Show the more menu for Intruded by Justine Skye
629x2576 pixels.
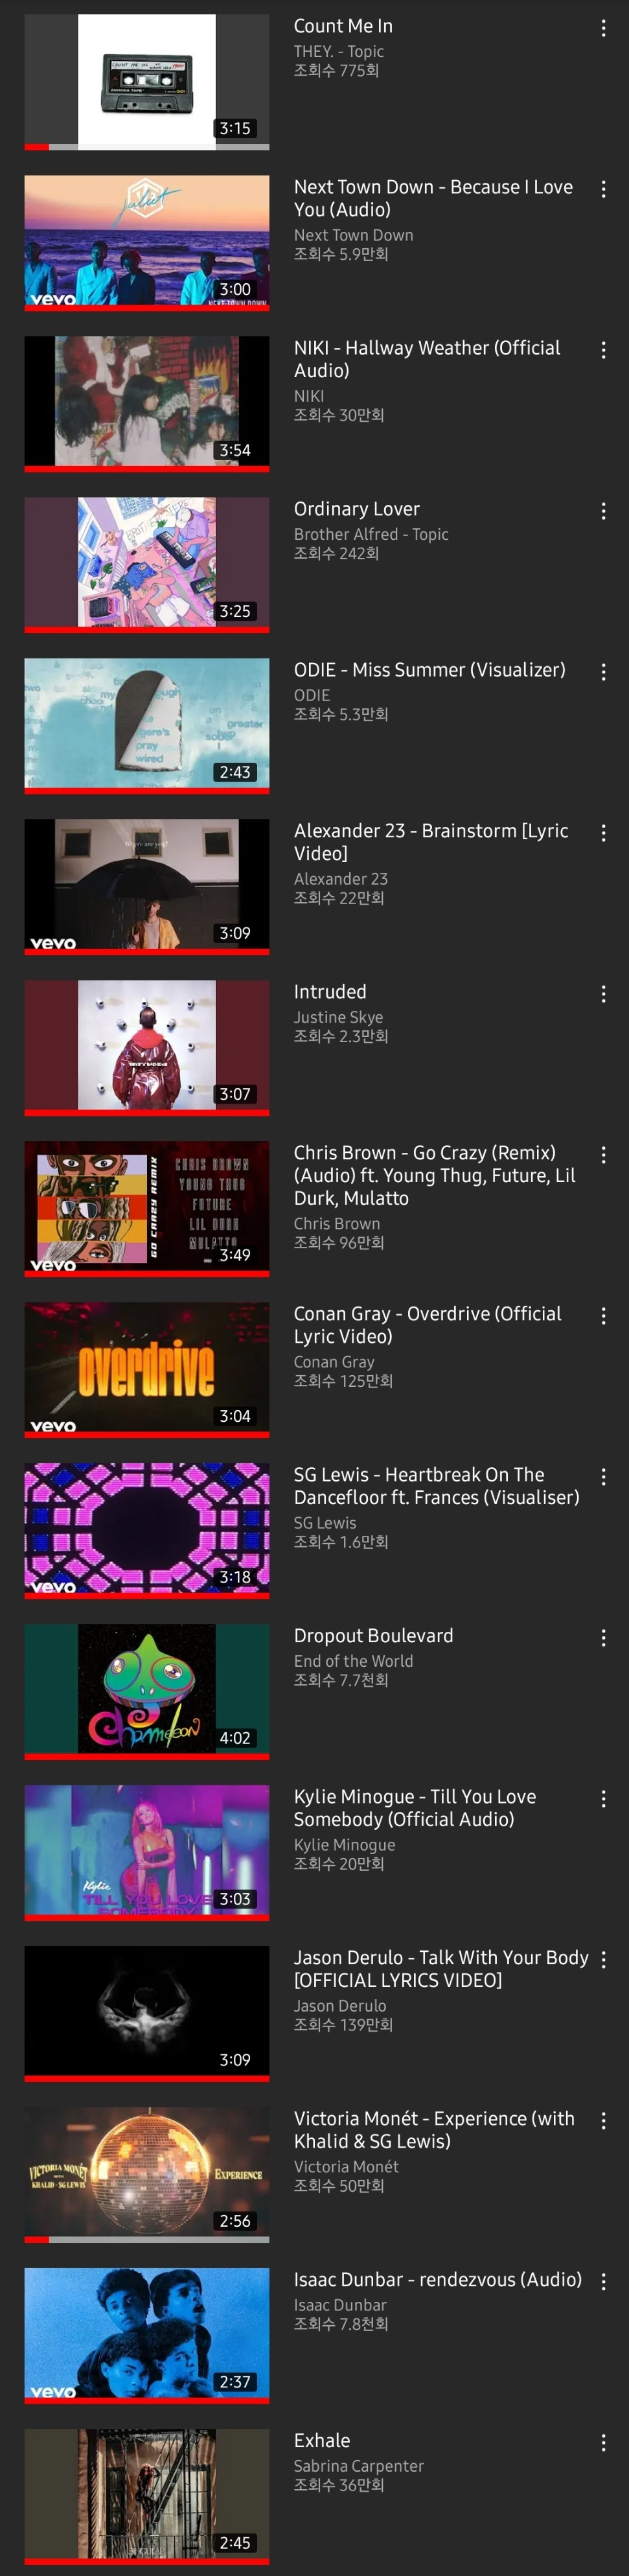click(x=603, y=994)
